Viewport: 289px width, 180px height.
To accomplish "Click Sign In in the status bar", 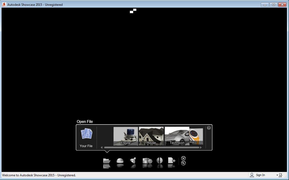I will (260, 175).
